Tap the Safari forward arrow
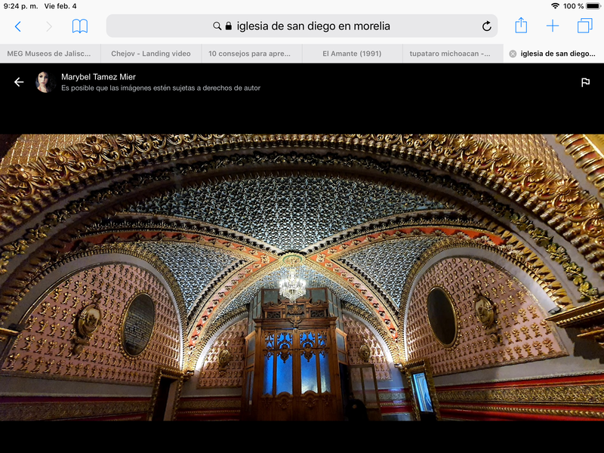 point(49,26)
